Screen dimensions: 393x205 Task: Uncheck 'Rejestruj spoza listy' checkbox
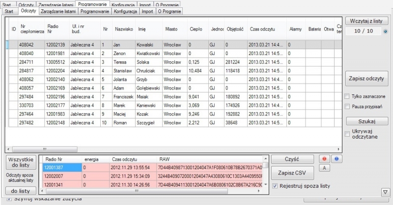point(275,186)
